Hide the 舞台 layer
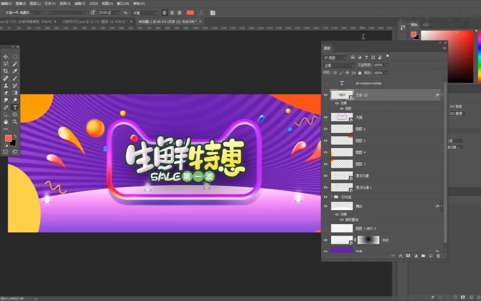 click(325, 206)
